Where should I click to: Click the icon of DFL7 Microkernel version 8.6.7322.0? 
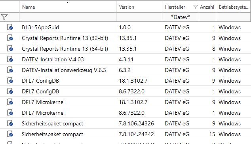(x=10, y=113)
